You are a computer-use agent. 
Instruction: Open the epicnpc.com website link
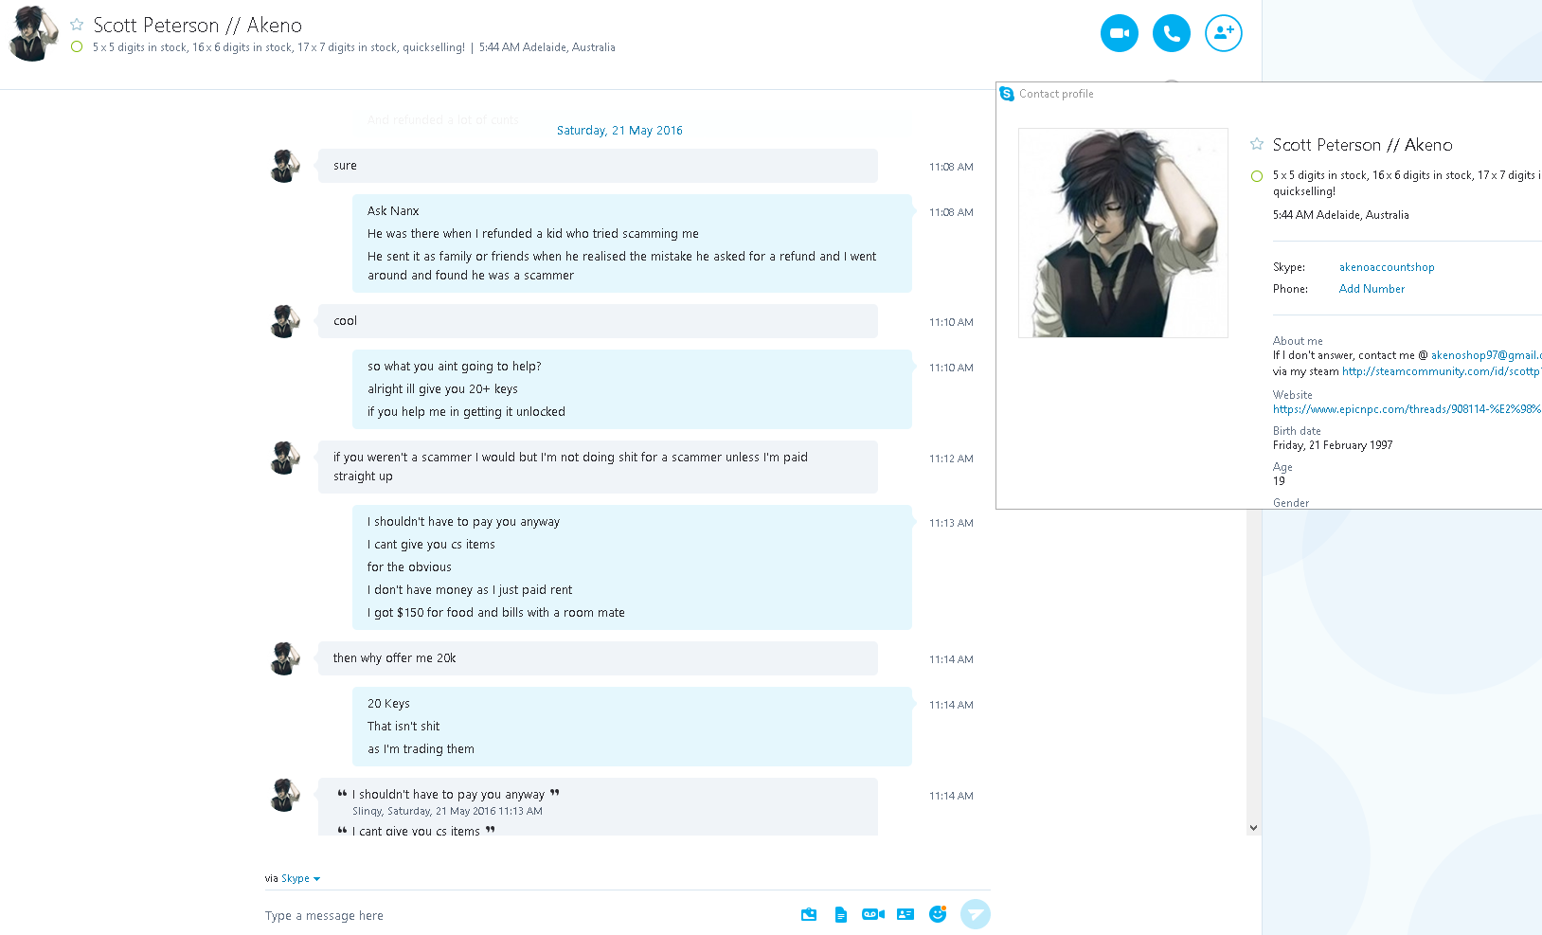pos(1408,409)
